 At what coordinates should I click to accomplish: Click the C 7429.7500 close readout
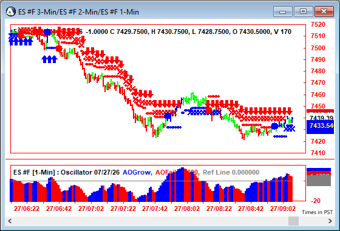[129, 32]
